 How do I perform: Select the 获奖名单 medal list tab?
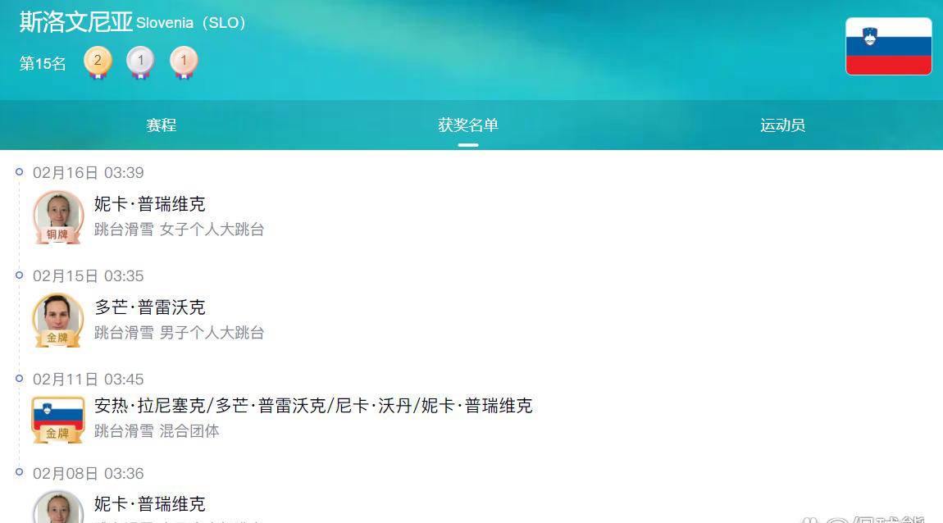468,125
